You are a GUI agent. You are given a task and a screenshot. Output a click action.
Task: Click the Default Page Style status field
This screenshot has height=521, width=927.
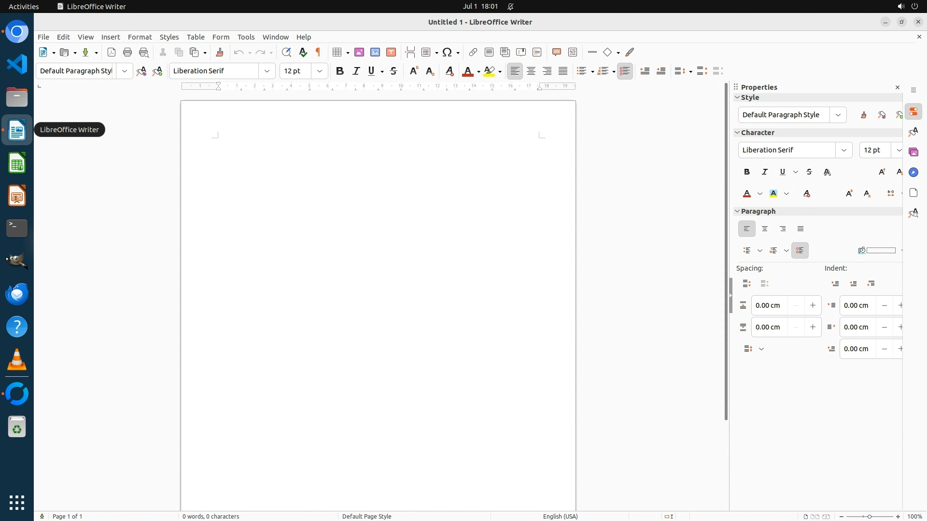[x=366, y=516]
